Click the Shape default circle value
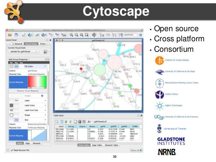This screenshot has height=162, width=216. (x=12, y=115)
